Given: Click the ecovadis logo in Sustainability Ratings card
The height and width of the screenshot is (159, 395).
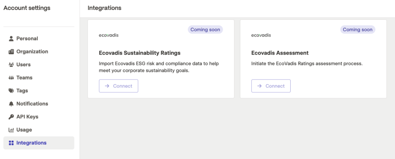Looking at the screenshot, I should tap(108, 35).
